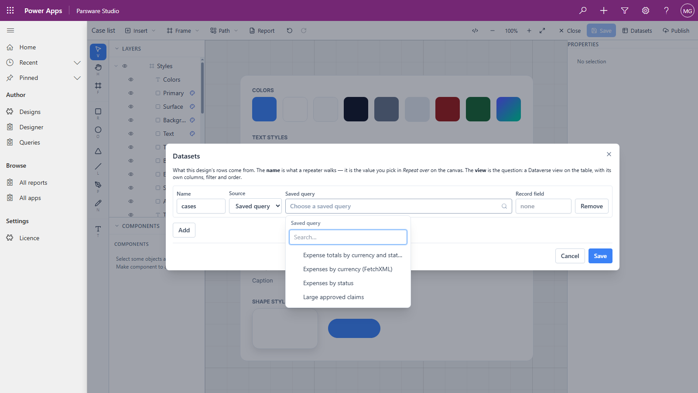This screenshot has height=393, width=698.
Task: Select the ellipse shape tool
Action: [x=98, y=131]
